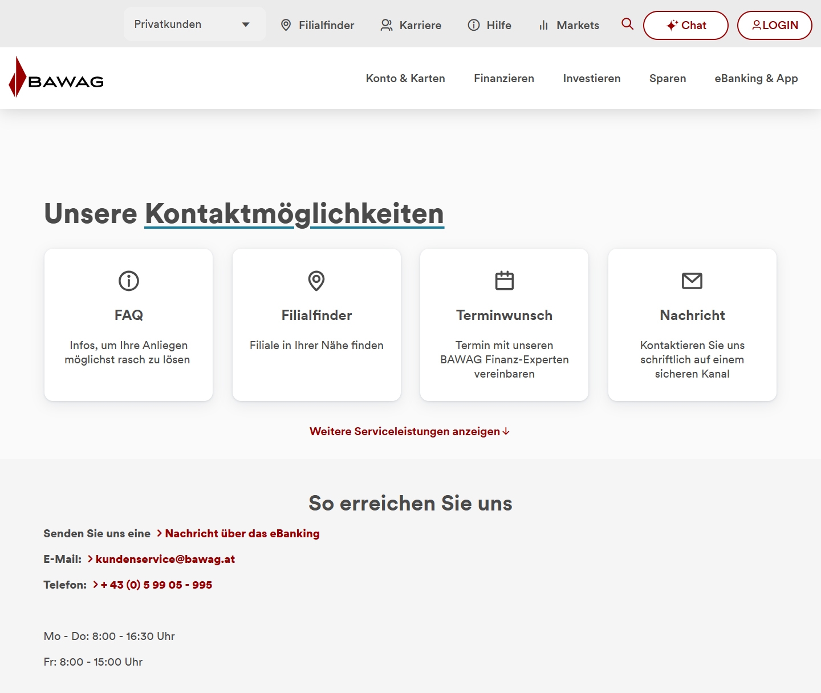Image resolution: width=821 pixels, height=693 pixels.
Task: Click the down arrow beside Weitere Serviceleistungen
Action: point(506,432)
